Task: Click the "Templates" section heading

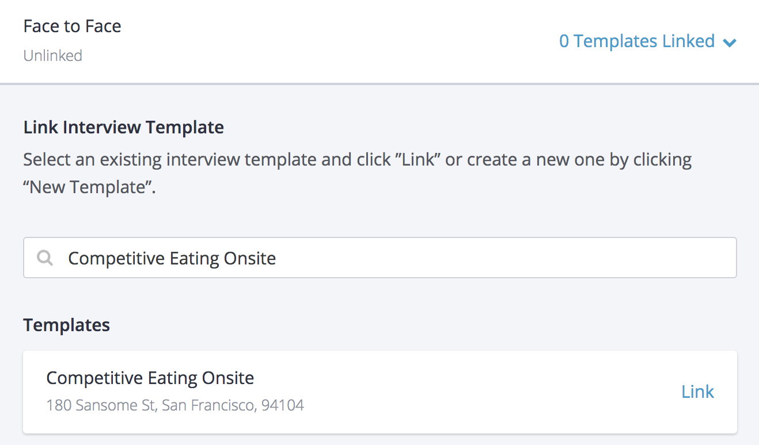Action: tap(66, 325)
